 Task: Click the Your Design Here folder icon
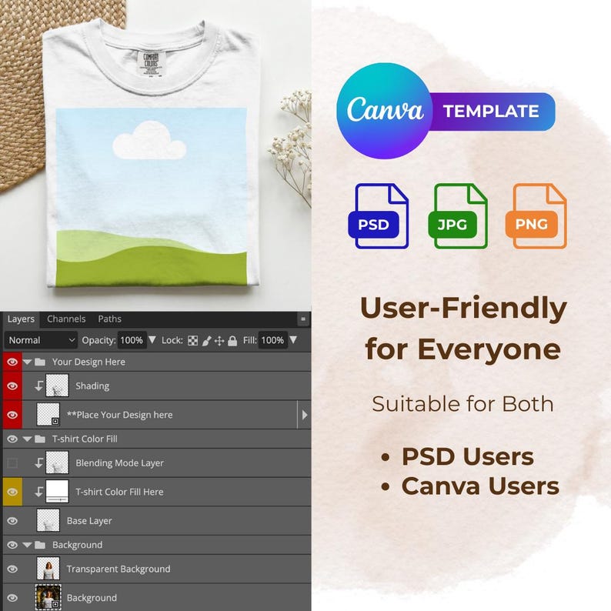(40, 362)
